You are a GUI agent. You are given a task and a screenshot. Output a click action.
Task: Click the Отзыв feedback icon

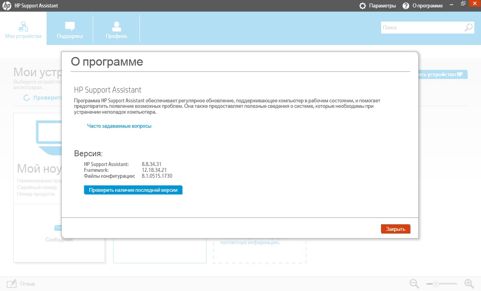pyautogui.click(x=12, y=284)
